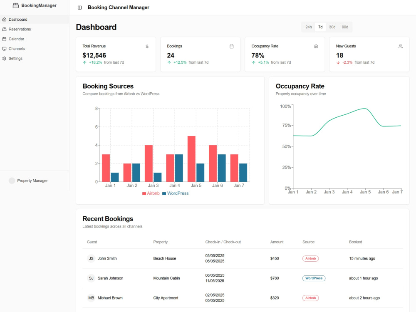Select the 7d time range tab
Screen dimensions: 416x312
click(320, 27)
